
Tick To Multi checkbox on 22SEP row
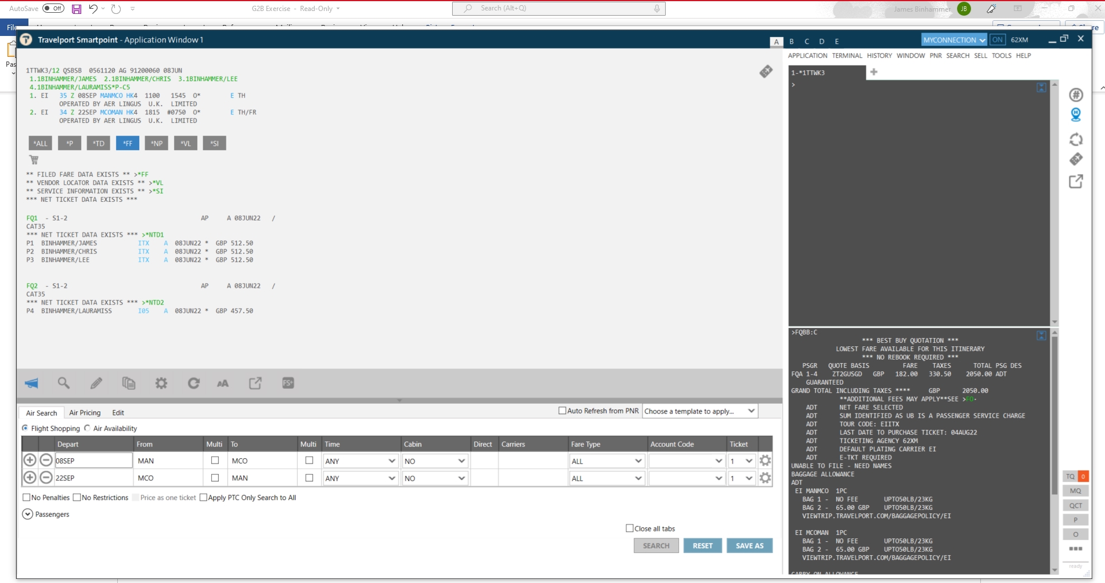click(309, 478)
